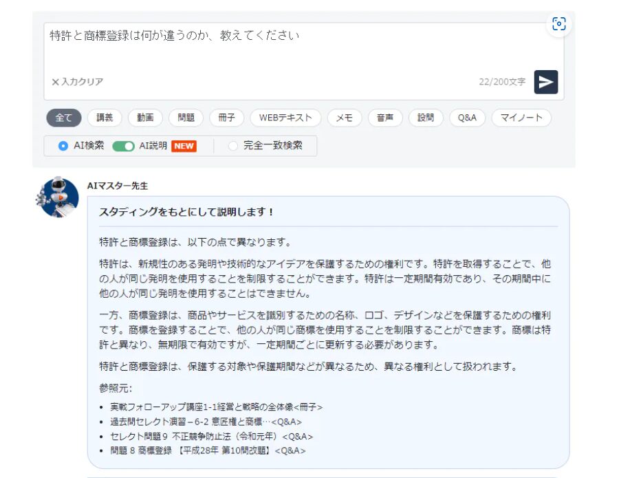Switch to the Q&A filter

467,118
